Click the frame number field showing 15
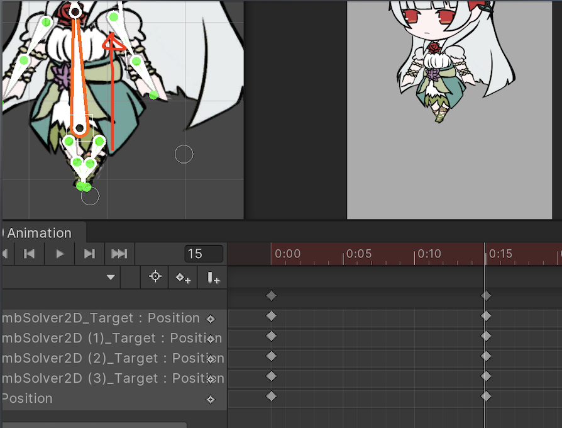The image size is (562, 428). click(x=204, y=254)
